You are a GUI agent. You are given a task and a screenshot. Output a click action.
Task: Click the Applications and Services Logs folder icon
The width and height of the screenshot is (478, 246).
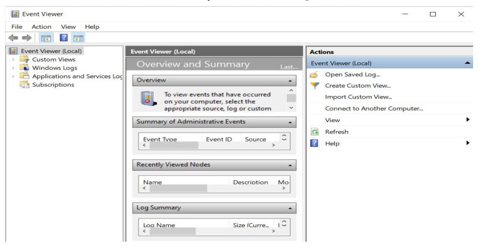click(x=24, y=76)
